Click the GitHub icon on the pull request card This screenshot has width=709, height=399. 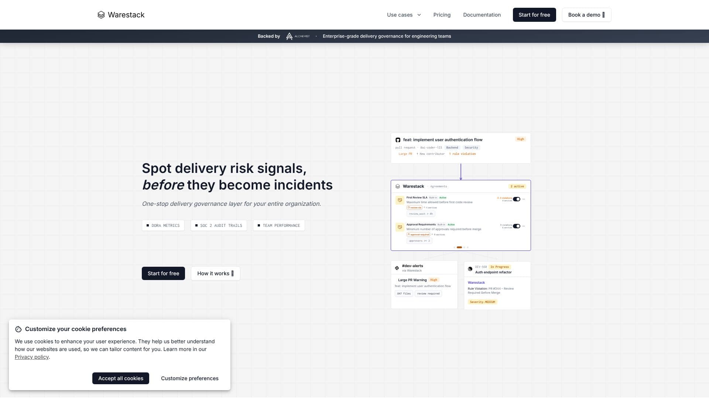coord(398,140)
